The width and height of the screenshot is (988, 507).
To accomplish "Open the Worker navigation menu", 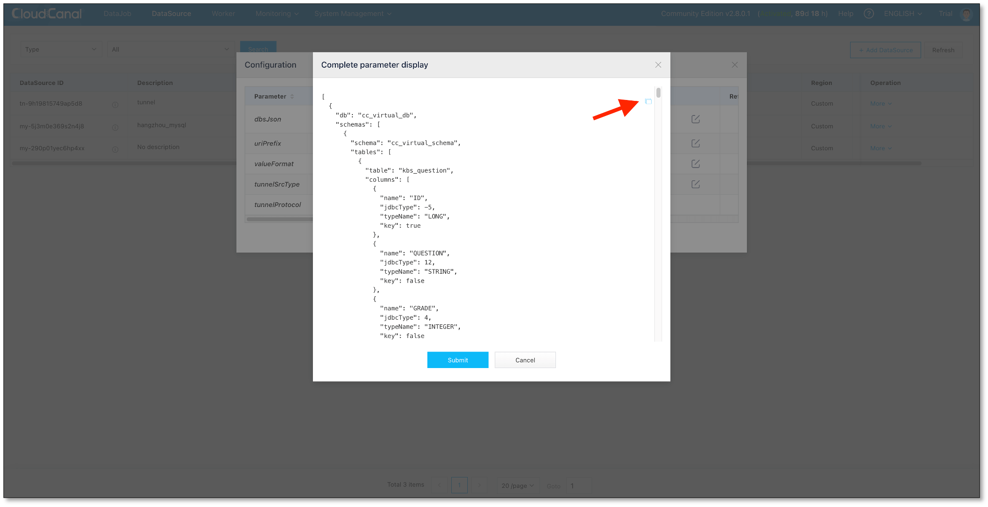I will pyautogui.click(x=223, y=14).
